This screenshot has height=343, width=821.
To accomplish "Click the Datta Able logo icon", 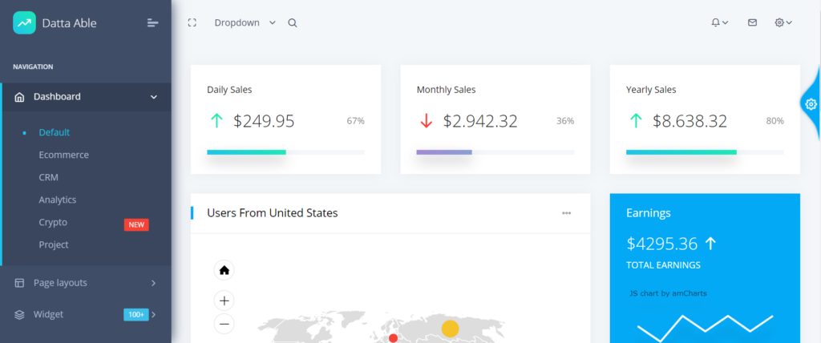I will click(24, 23).
